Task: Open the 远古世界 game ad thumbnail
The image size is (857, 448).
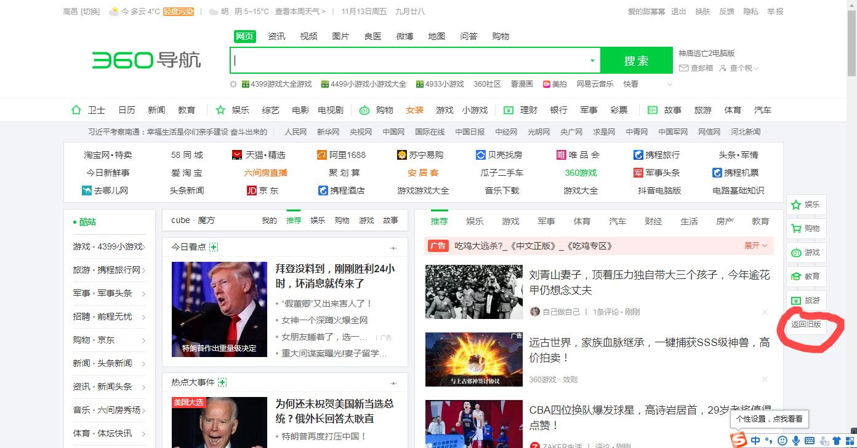Action: pos(473,360)
